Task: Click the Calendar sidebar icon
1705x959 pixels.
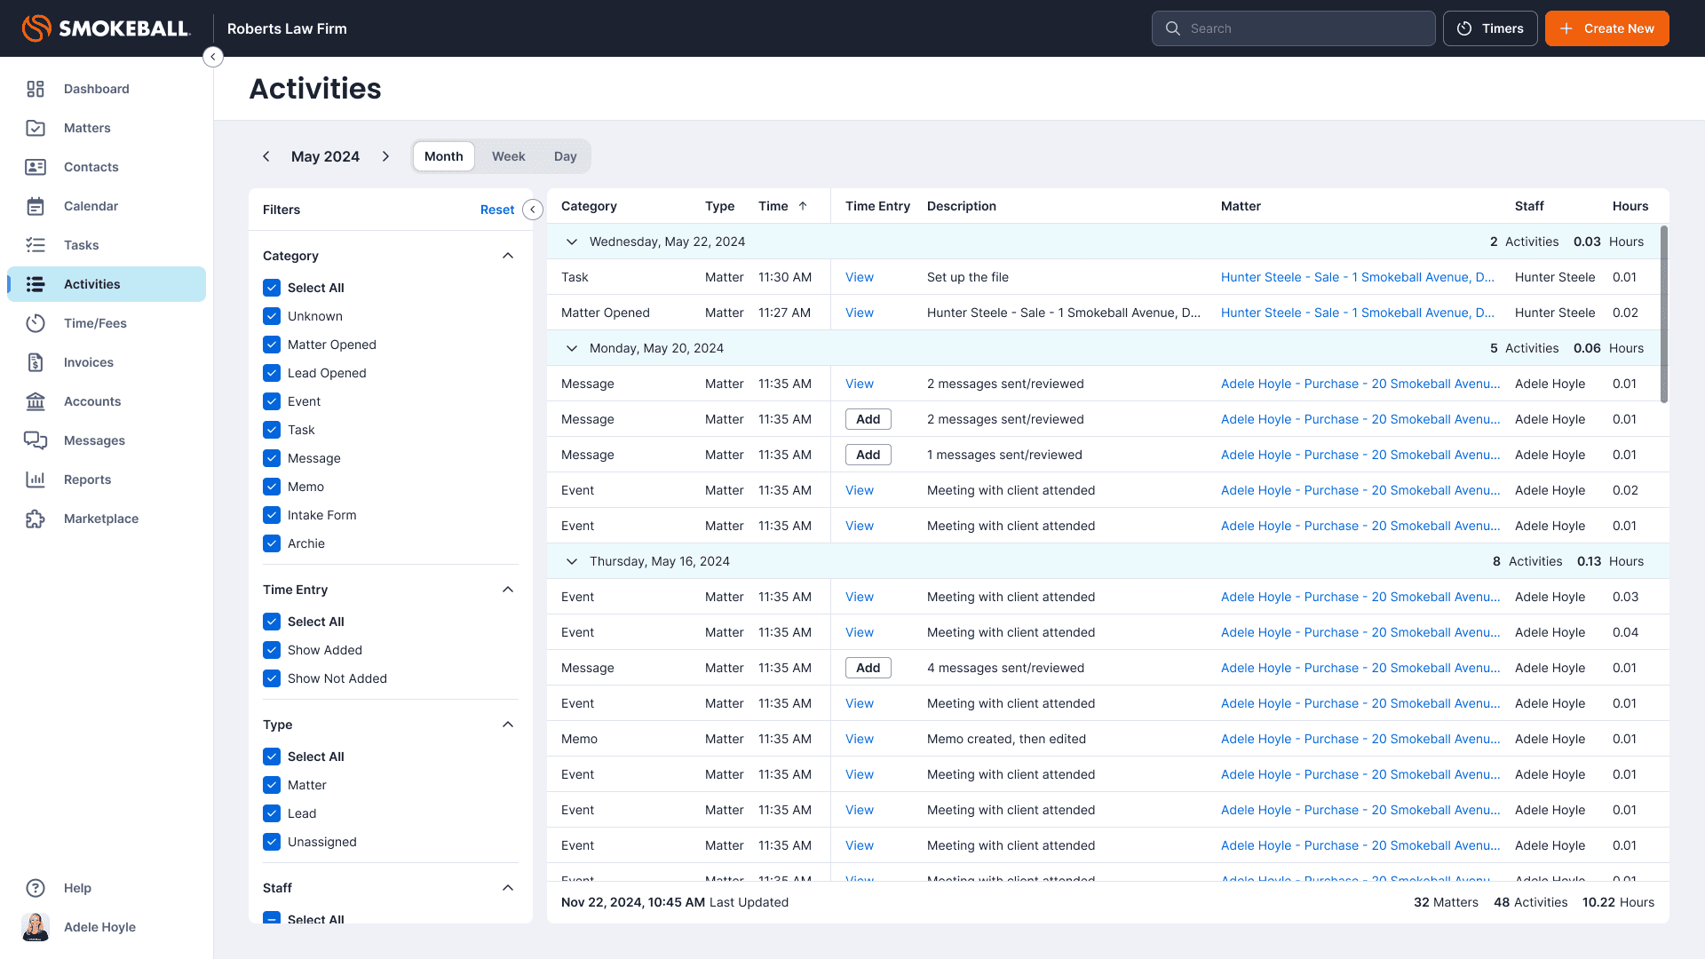Action: (x=36, y=206)
